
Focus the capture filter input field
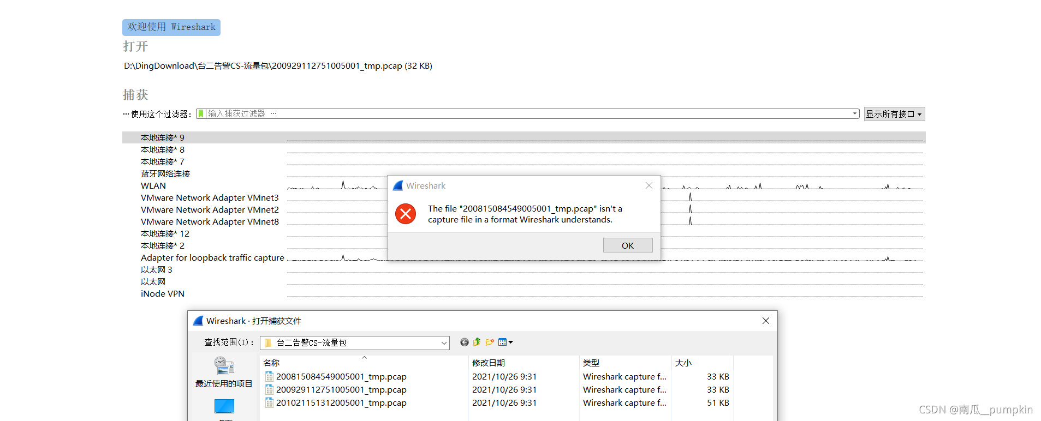pos(528,113)
